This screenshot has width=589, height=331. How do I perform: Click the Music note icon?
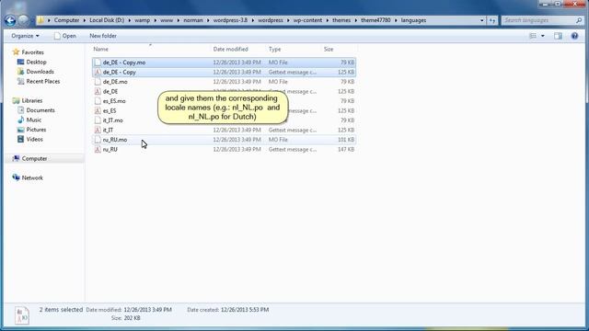coord(20,120)
